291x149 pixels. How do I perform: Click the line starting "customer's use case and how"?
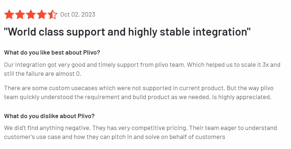point(115,137)
